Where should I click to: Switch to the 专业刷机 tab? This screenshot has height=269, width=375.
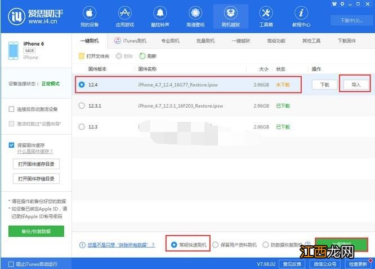pyautogui.click(x=170, y=41)
